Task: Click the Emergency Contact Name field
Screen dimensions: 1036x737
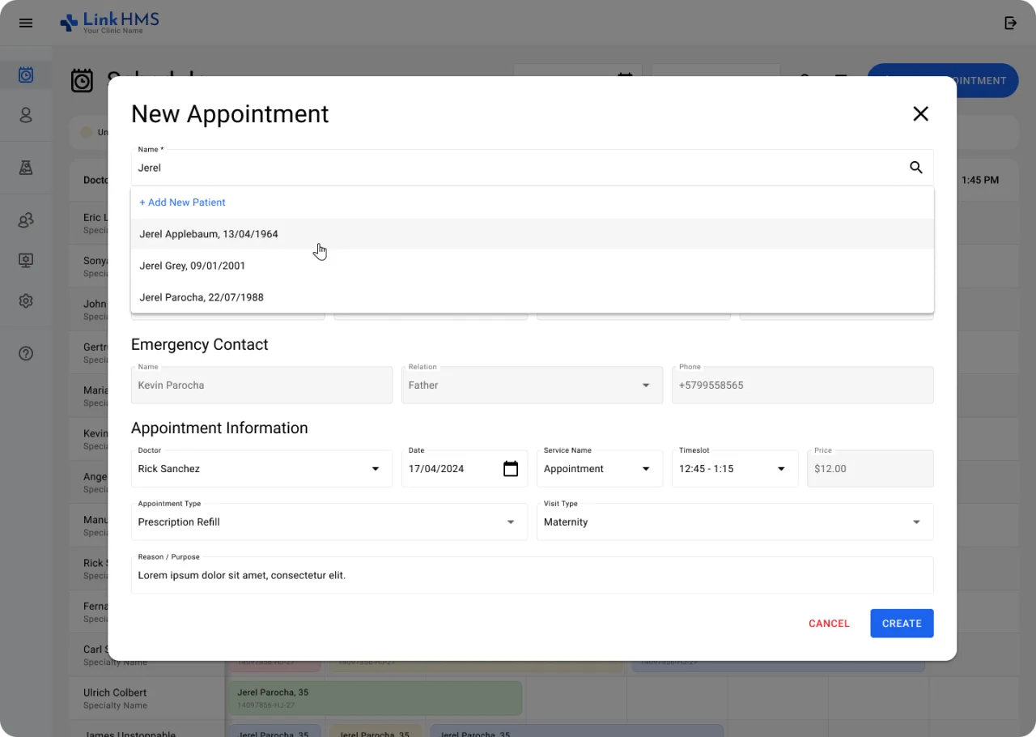Action: (x=261, y=386)
